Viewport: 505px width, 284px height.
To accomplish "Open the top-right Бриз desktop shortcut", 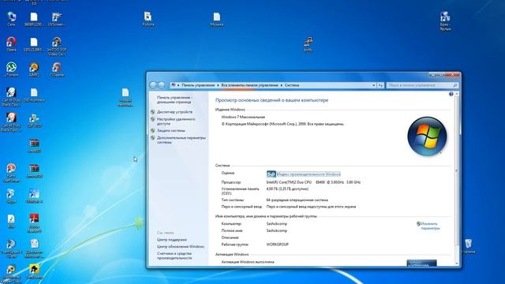I will 445,21.
